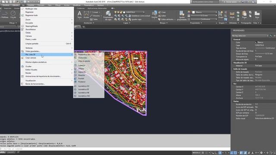Select ShowMotion in Ver menu

pos(47,30)
